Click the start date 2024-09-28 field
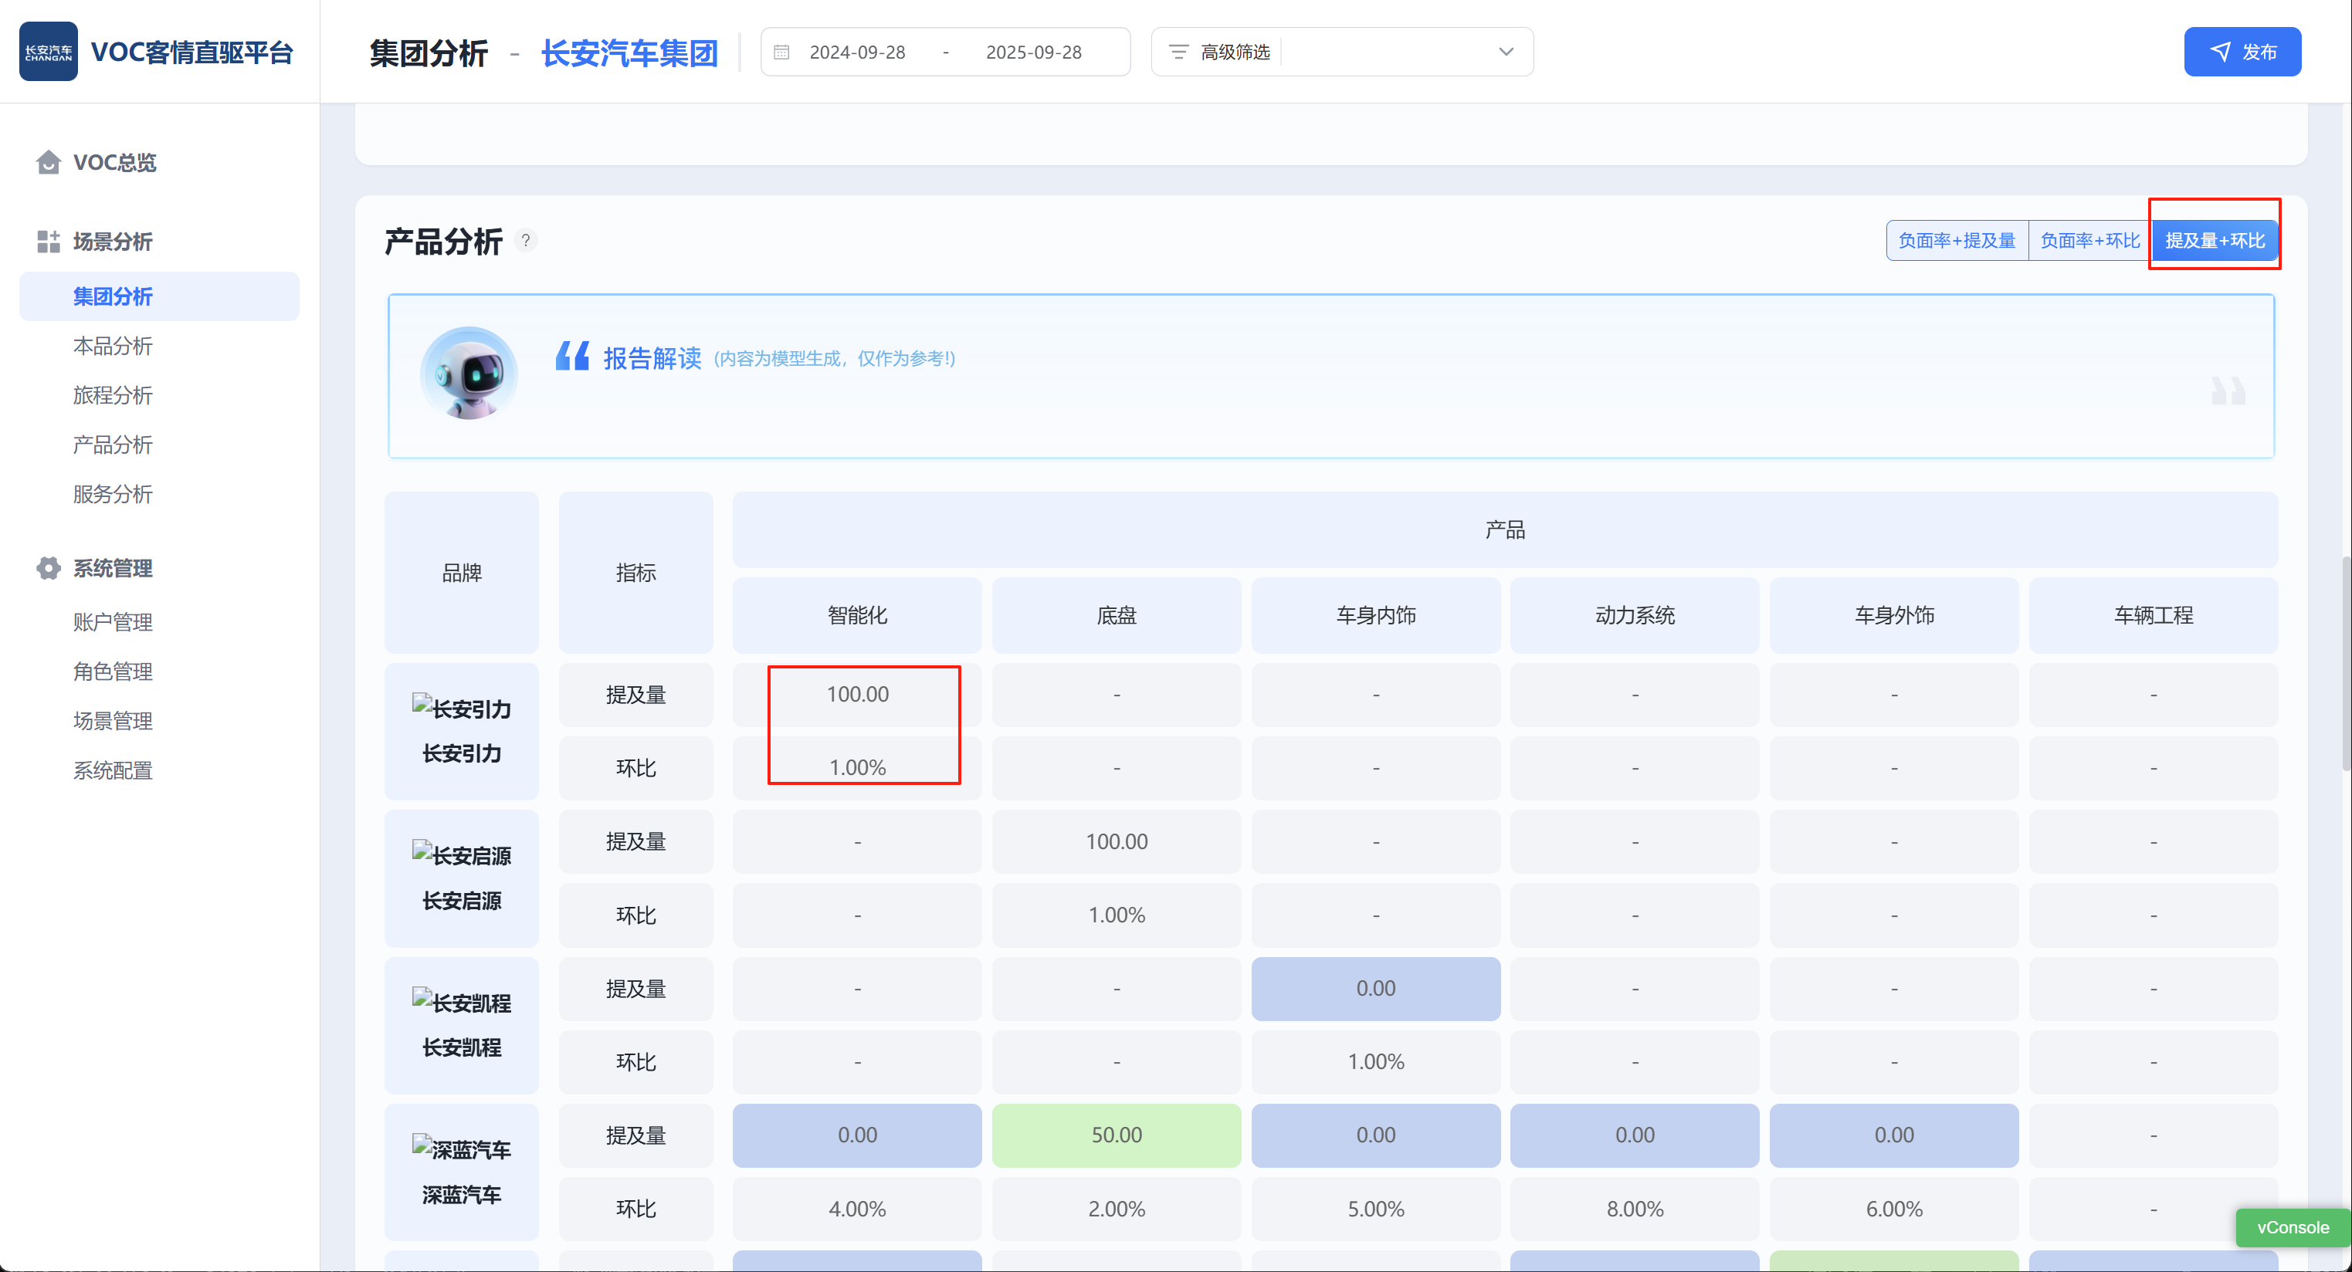The width and height of the screenshot is (2352, 1272). (857, 53)
